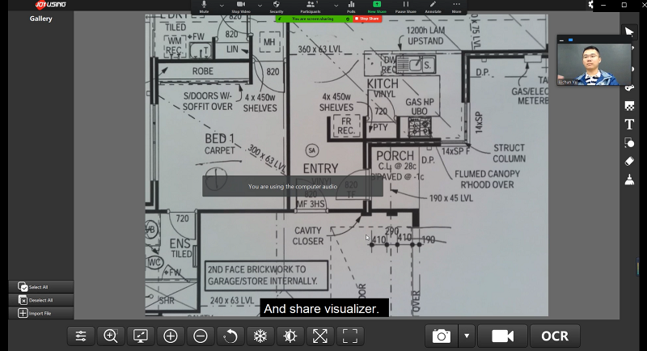Expand the arrow next to Stop Video
647x351 pixels.
click(259, 4)
